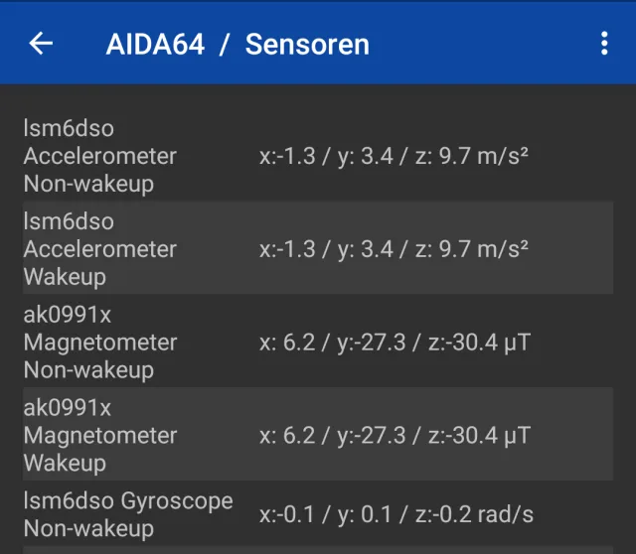
Task: Click the µT unit of wakeup magnetometer
Action: [518, 436]
